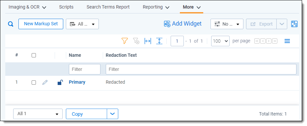307x126 pixels.
Task: Open the All views dropdown
Action: pyautogui.click(x=82, y=24)
